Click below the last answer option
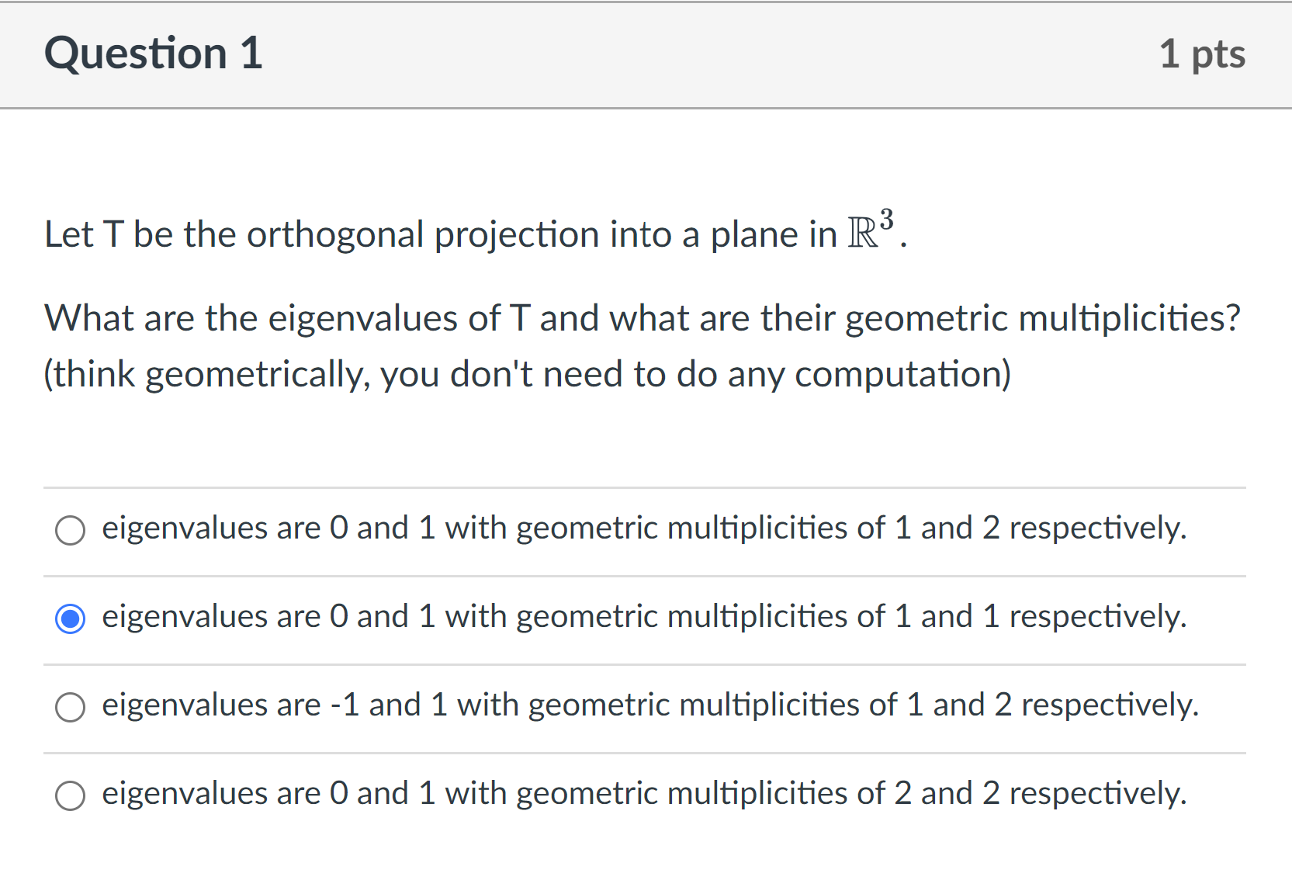 tap(644, 854)
